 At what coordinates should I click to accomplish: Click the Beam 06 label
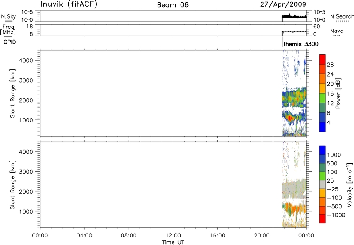tap(173, 5)
